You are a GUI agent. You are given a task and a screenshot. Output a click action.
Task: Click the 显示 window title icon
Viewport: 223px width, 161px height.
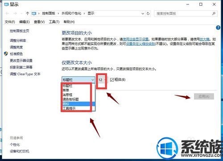(6, 4)
